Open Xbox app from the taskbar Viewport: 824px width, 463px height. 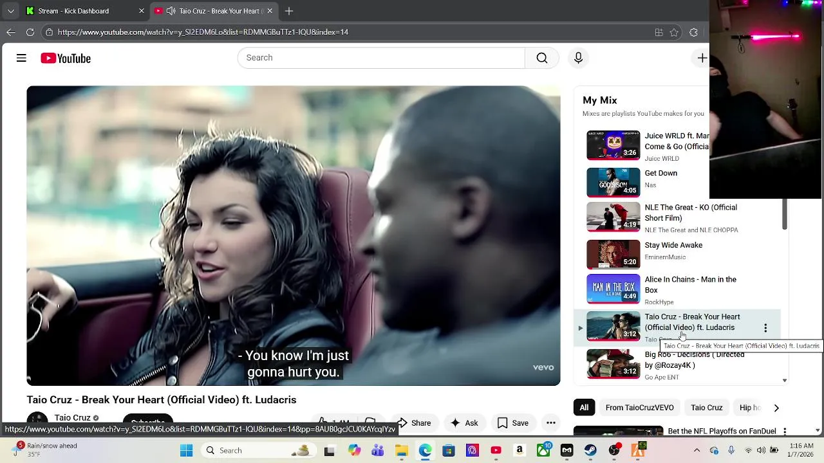[543, 451]
